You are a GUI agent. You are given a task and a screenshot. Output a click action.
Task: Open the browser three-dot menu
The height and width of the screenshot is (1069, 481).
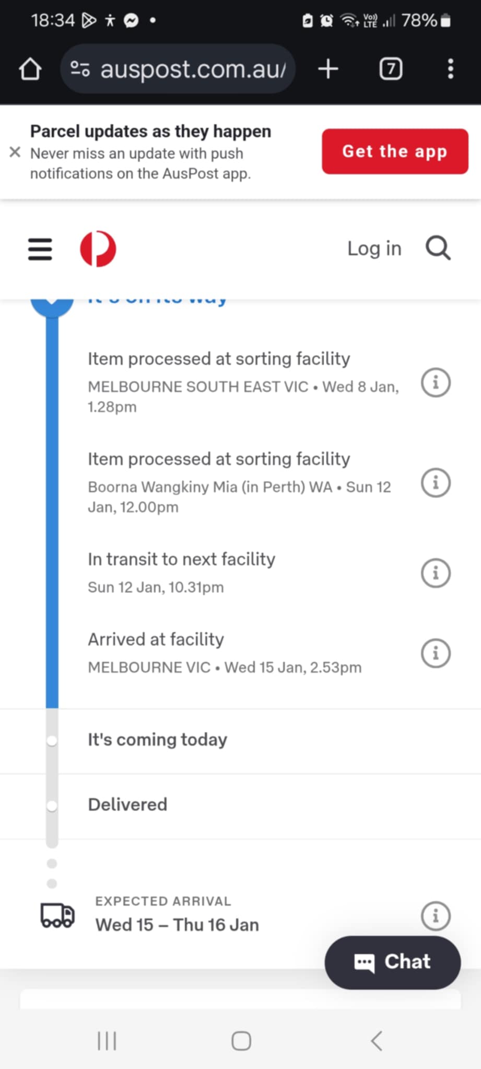click(x=450, y=69)
